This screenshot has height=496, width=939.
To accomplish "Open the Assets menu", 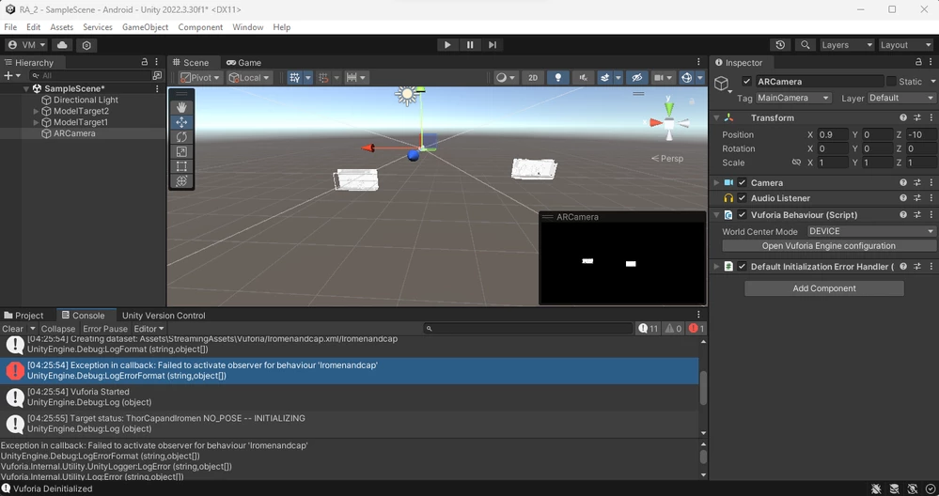I will (x=62, y=27).
